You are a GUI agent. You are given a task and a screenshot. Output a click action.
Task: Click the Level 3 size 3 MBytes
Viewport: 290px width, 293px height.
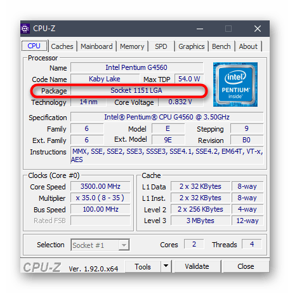(201, 221)
